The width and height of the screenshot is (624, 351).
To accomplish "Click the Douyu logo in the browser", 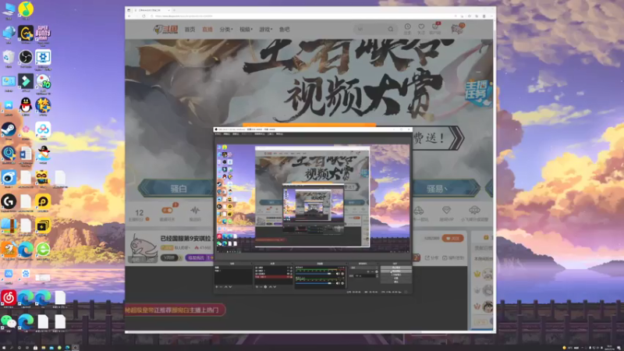I will point(165,29).
